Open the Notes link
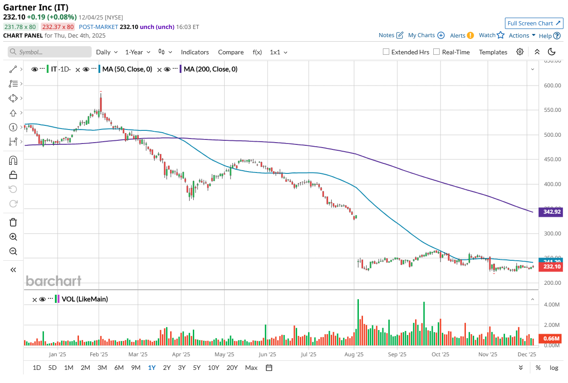 coord(391,35)
